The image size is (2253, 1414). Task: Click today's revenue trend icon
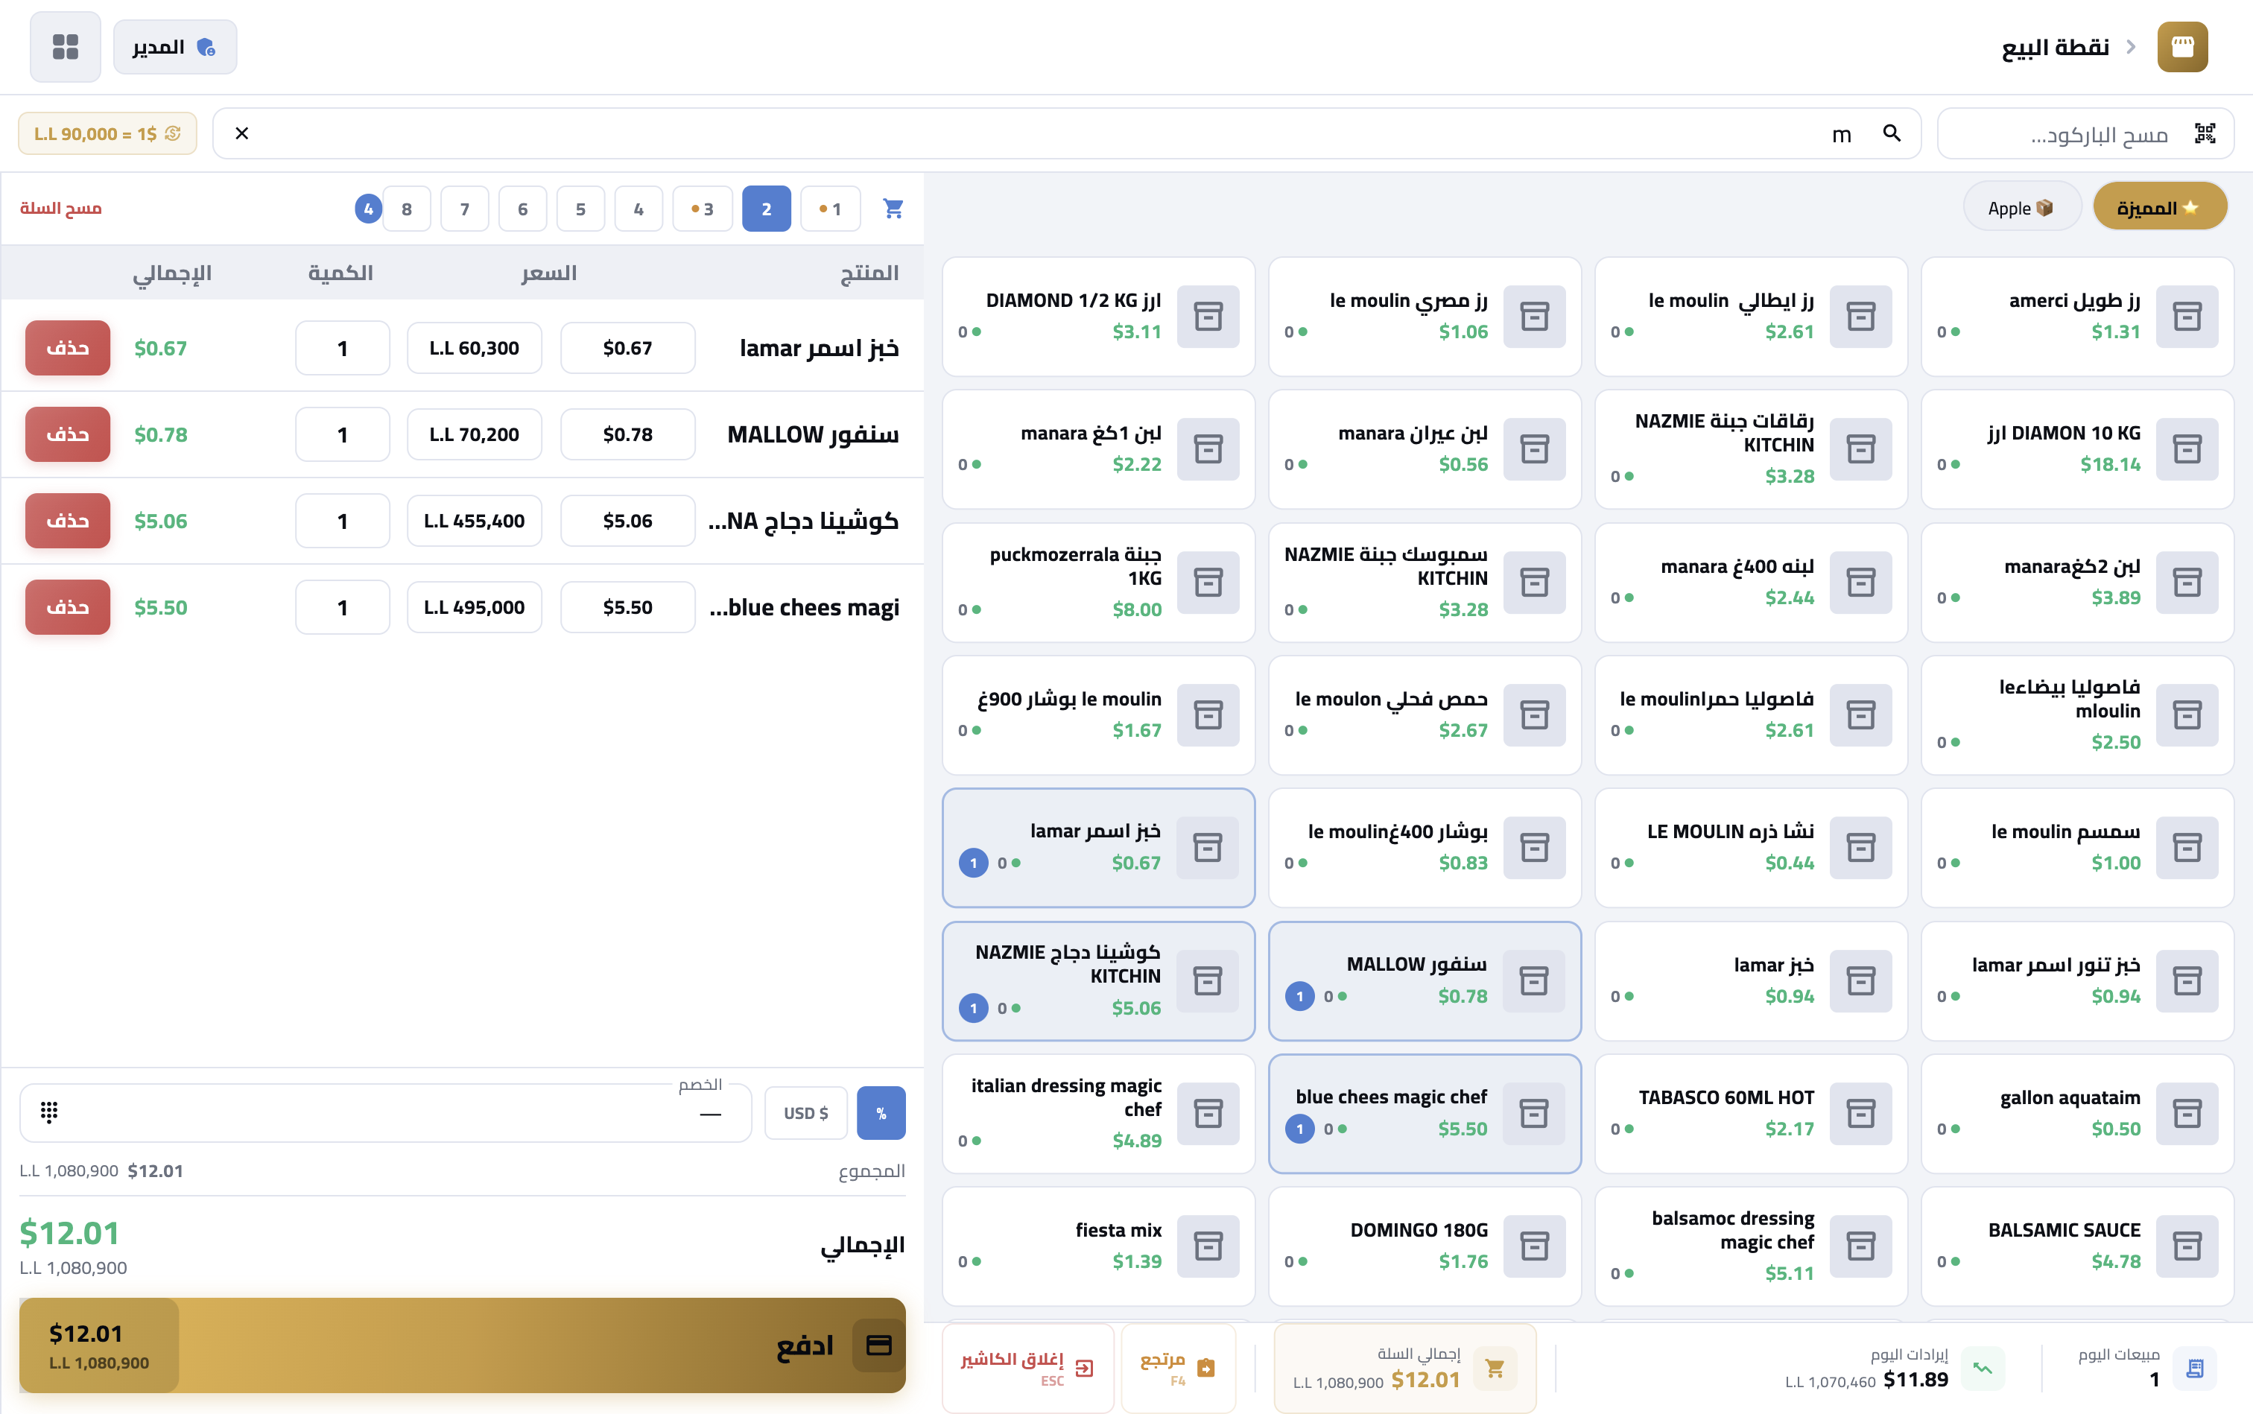[x=1983, y=1368]
